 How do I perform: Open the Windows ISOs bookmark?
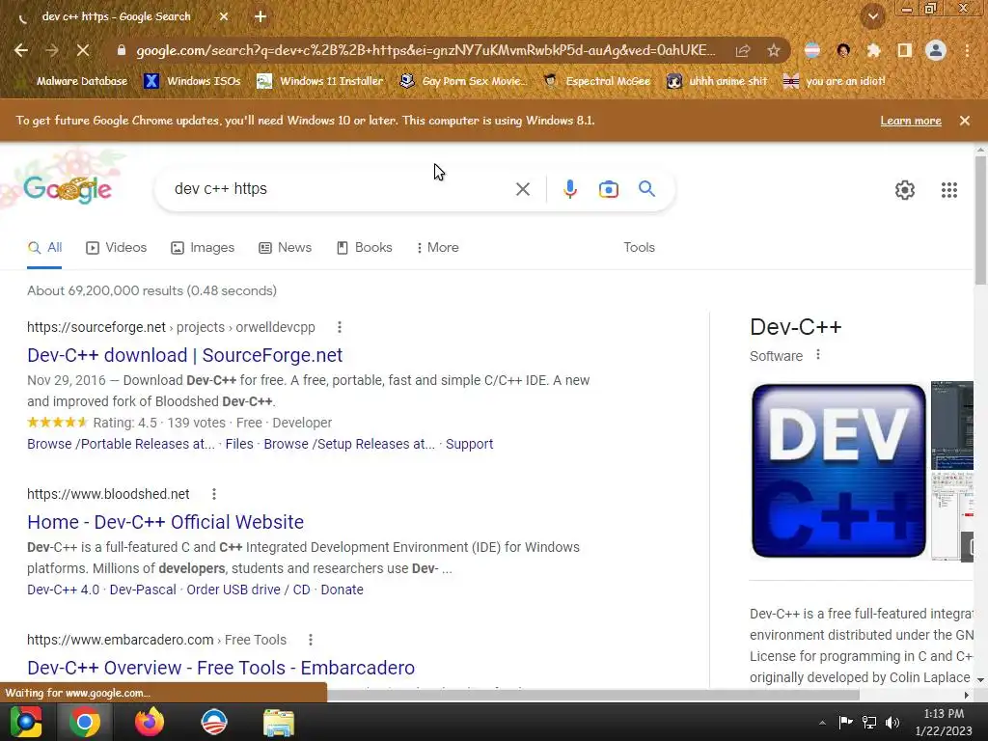point(192,81)
